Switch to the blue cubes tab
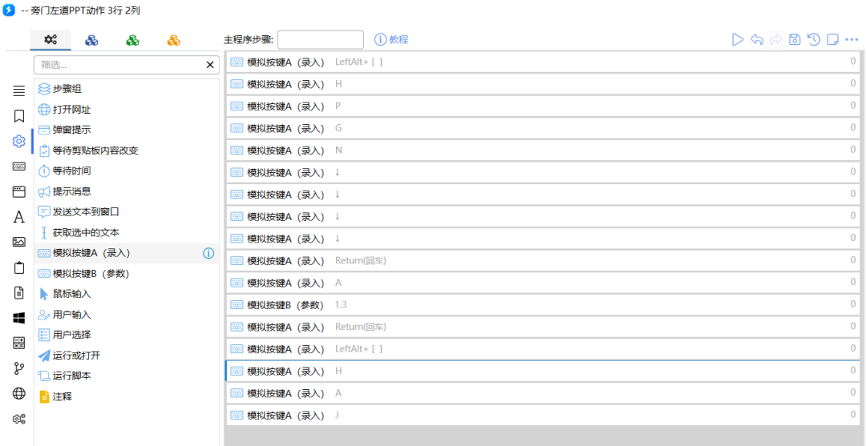 (92, 40)
